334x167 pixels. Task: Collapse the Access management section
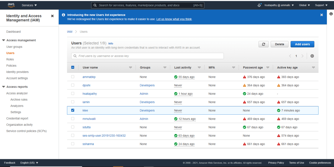coord(4,41)
